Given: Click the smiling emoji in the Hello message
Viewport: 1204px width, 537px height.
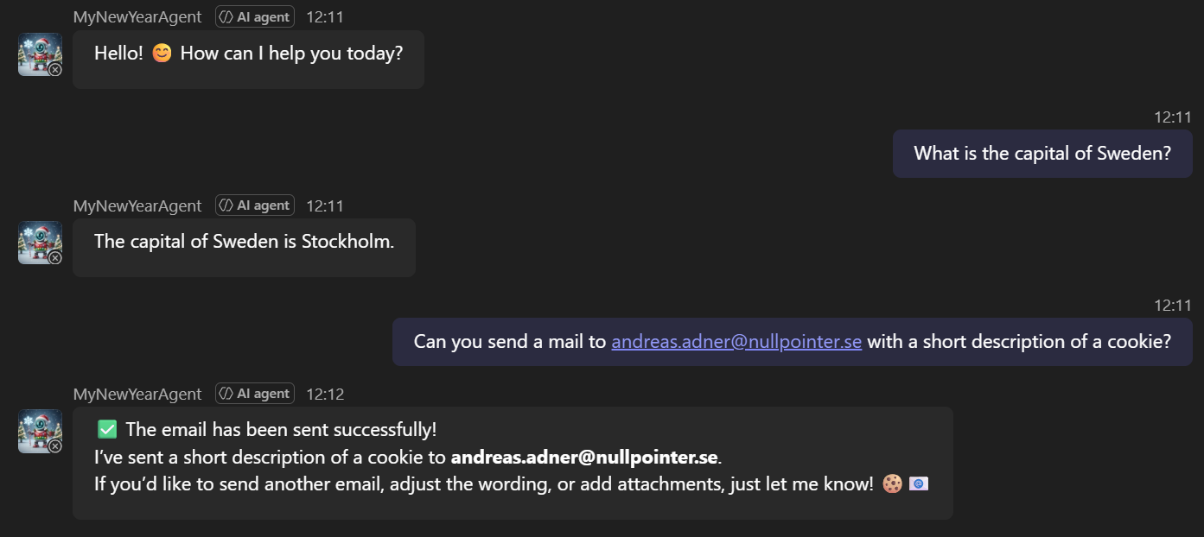Looking at the screenshot, I should pyautogui.click(x=162, y=54).
